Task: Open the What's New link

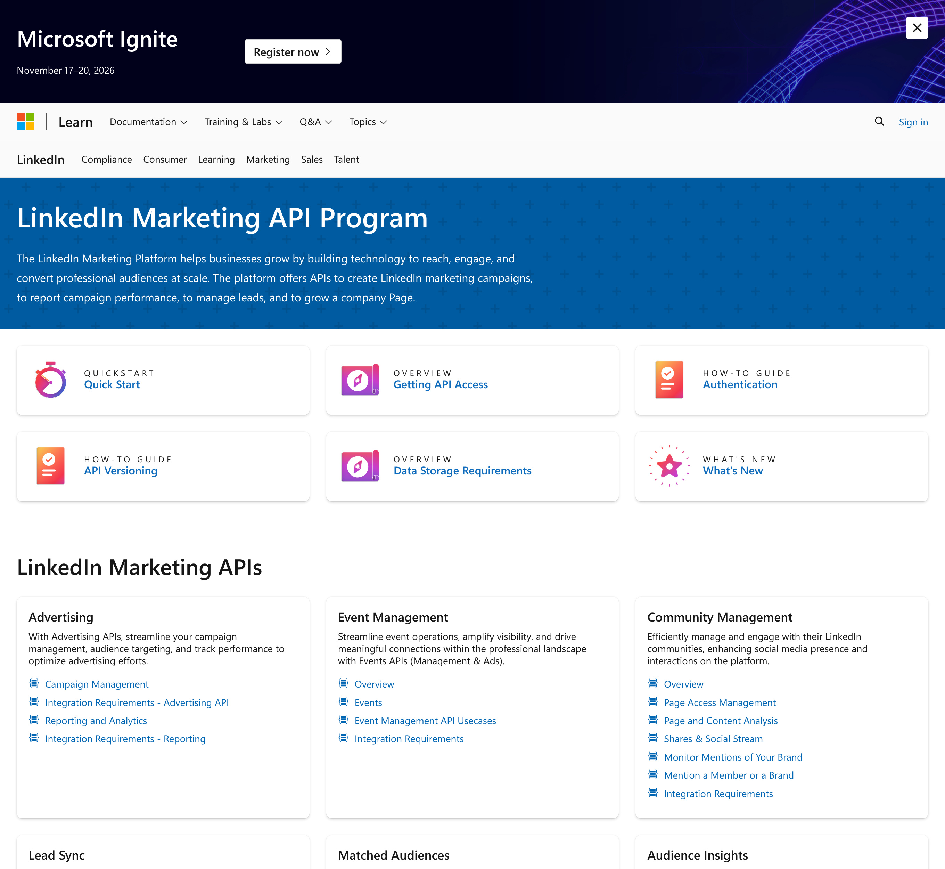Action: click(733, 471)
